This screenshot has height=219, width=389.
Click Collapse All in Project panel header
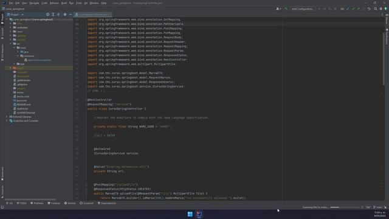(58, 15)
